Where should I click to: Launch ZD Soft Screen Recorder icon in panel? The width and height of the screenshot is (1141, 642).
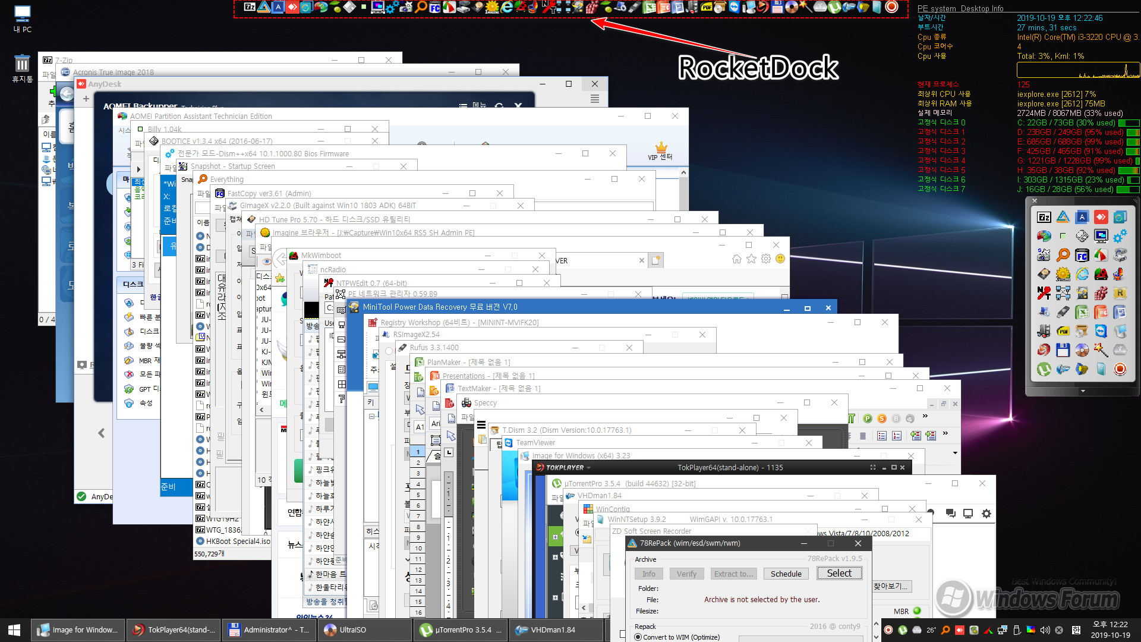click(1120, 369)
